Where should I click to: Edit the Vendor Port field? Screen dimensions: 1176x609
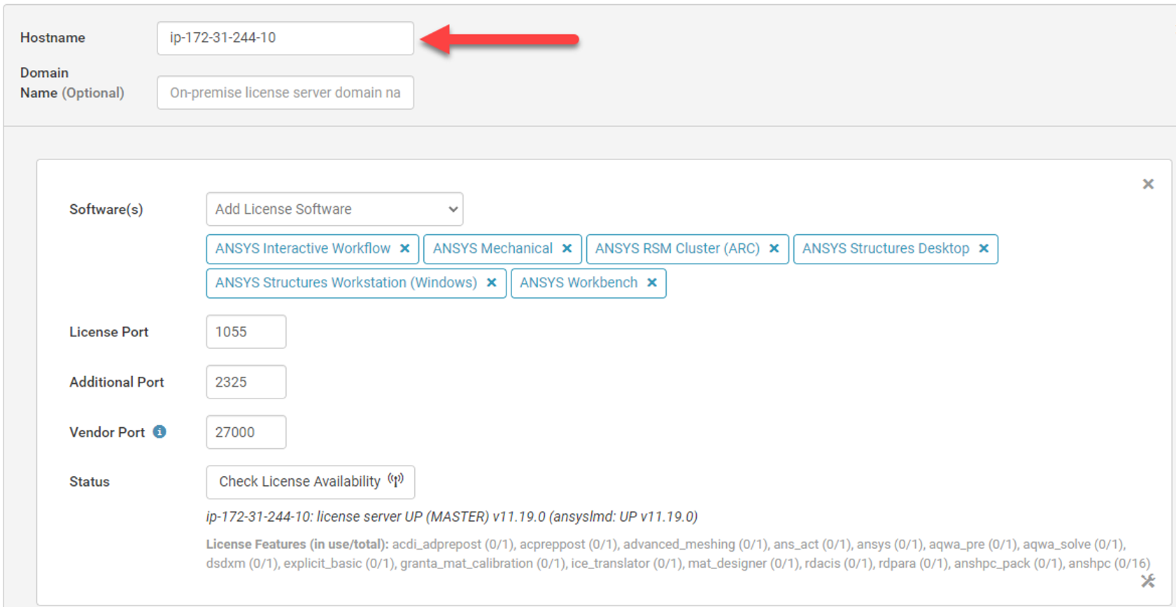tap(246, 432)
